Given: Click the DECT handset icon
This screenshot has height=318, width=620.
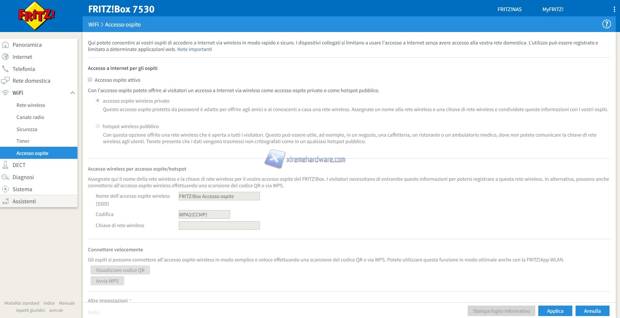Looking at the screenshot, I should (x=6, y=165).
